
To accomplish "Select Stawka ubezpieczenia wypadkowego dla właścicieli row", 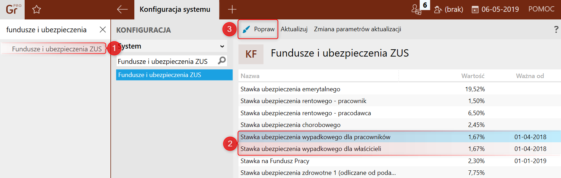I will tap(399, 149).
